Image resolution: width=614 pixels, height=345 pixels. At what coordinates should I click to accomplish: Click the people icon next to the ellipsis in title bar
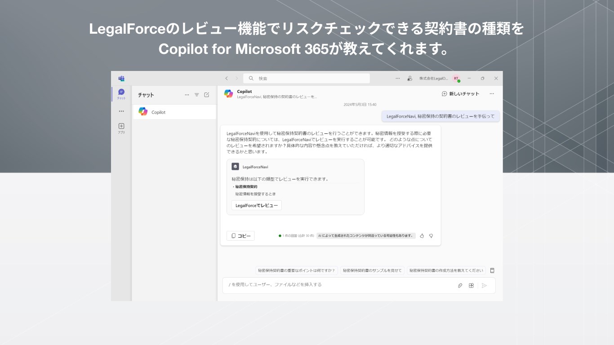[409, 78]
